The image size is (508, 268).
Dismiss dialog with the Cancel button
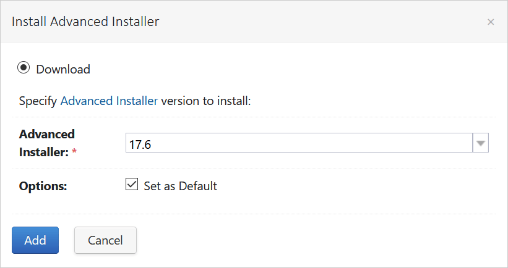click(x=105, y=240)
